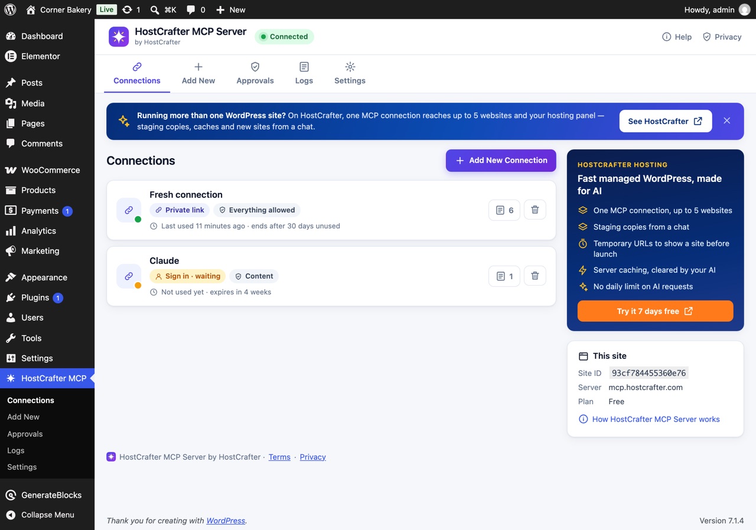Click the admin avatar in the top bar

point(744,9)
